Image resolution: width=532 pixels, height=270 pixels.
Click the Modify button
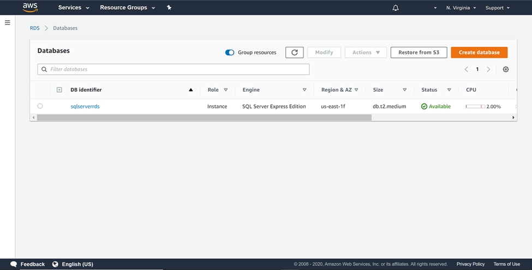[324, 52]
